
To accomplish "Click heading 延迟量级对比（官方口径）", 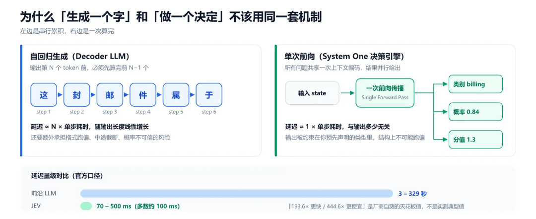I will (67, 176).
